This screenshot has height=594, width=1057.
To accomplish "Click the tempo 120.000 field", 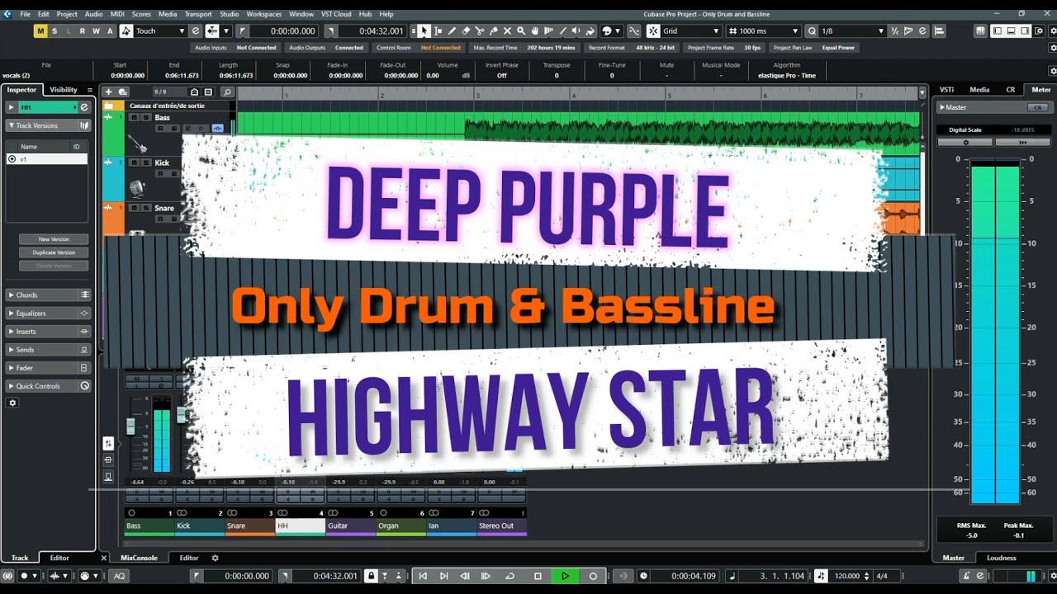I will 846,576.
